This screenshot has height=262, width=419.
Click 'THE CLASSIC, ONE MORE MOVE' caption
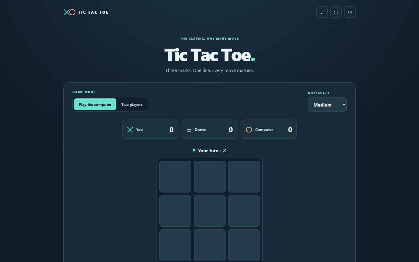pyautogui.click(x=209, y=38)
